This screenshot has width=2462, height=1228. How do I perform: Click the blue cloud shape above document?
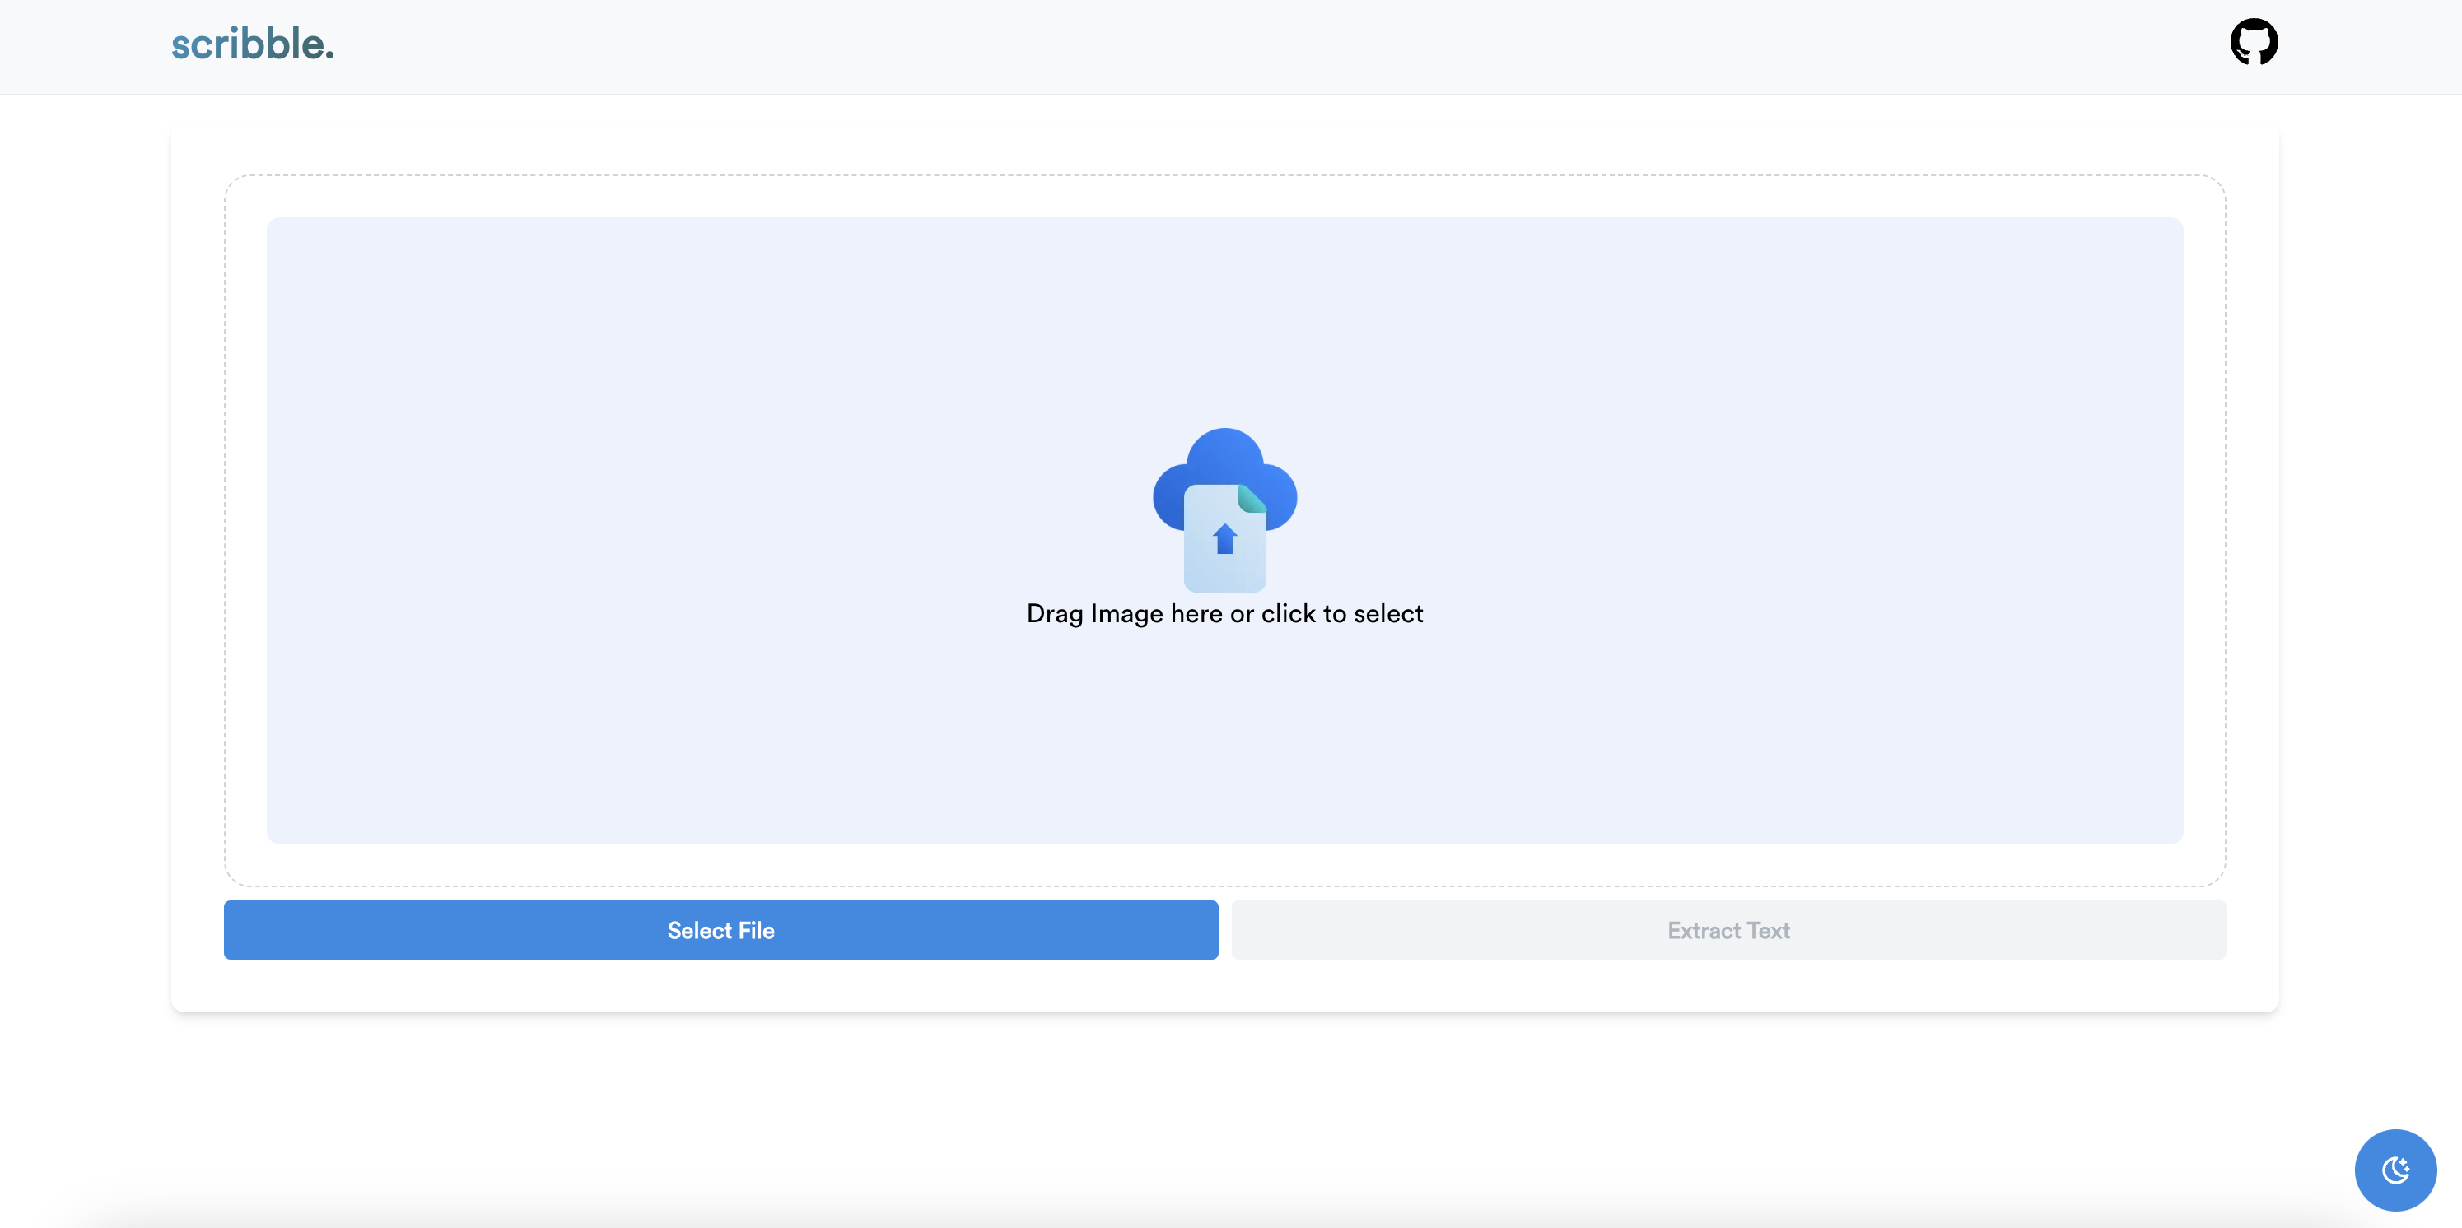1224,456
